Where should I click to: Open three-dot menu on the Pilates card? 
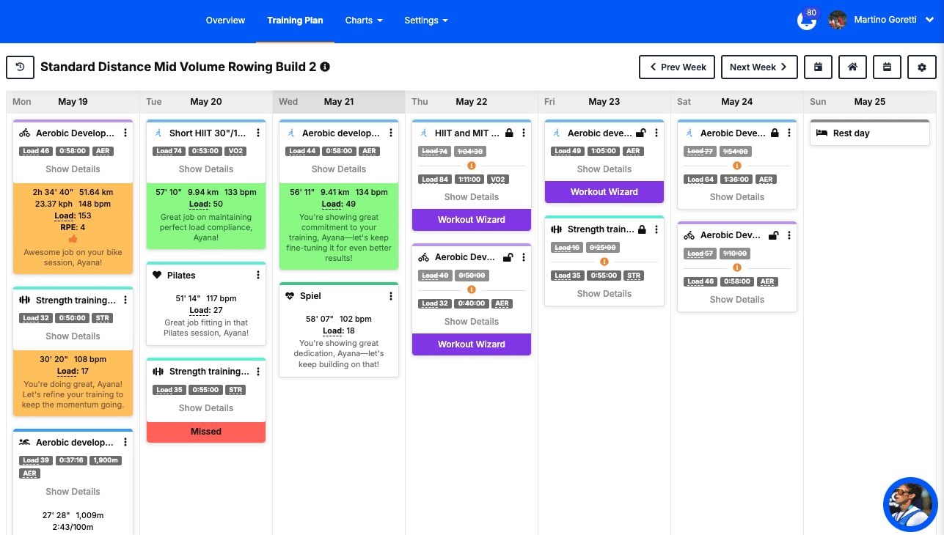(258, 276)
